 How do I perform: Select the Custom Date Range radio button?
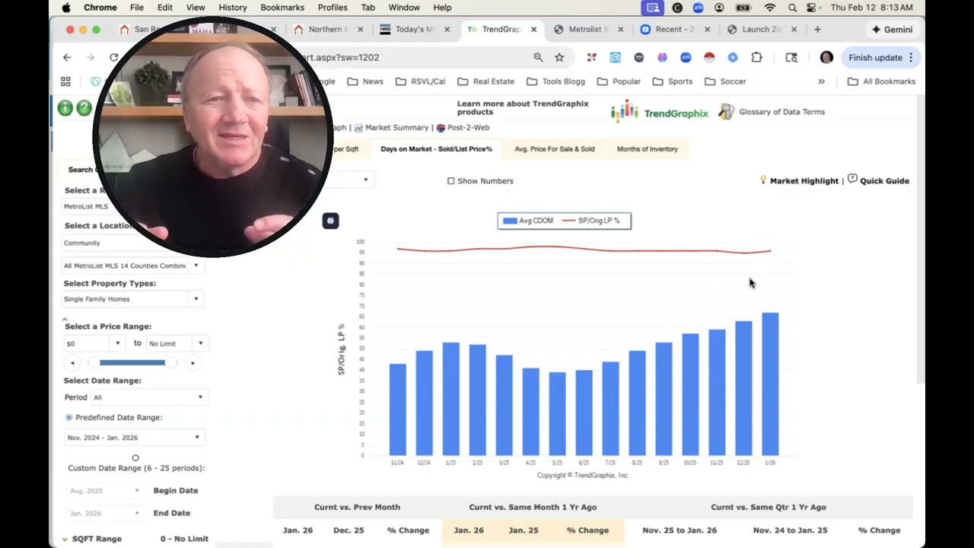pyautogui.click(x=135, y=458)
